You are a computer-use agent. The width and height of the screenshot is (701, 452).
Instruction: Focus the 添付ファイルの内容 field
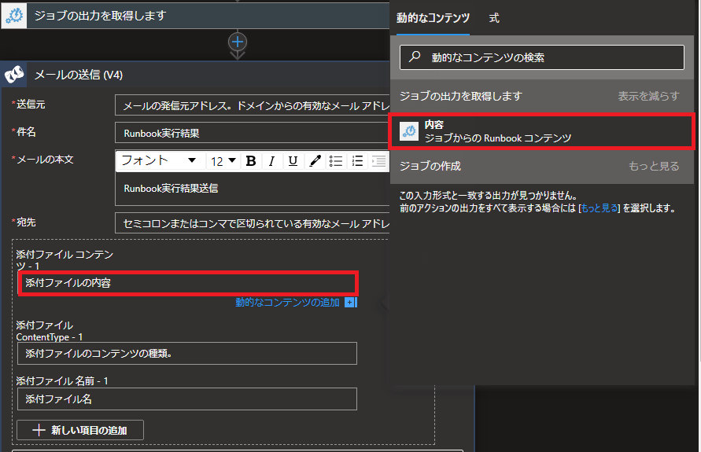(187, 283)
